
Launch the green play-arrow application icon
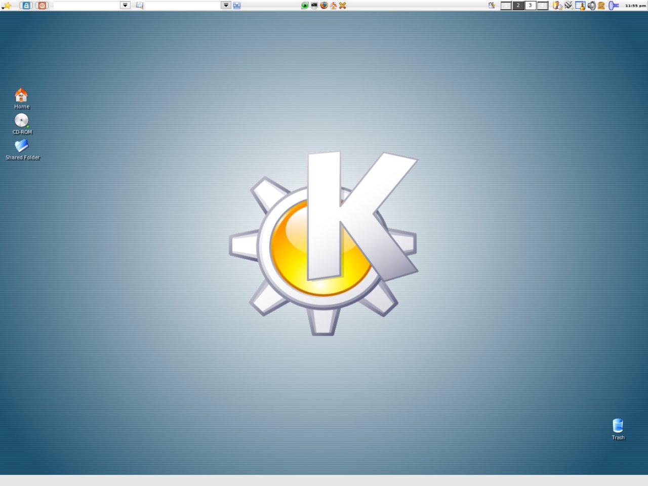click(x=305, y=6)
